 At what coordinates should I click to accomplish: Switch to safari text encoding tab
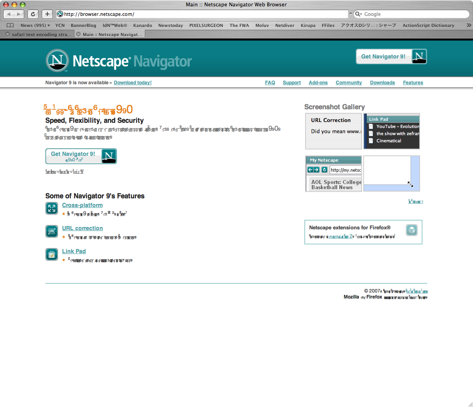(x=38, y=34)
